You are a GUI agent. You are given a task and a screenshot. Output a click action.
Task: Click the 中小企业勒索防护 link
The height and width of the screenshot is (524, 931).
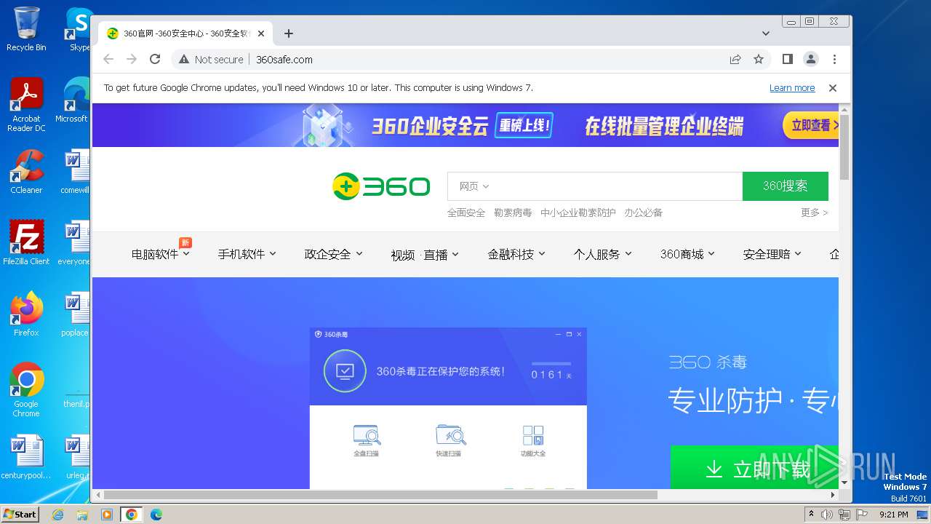[x=578, y=213]
